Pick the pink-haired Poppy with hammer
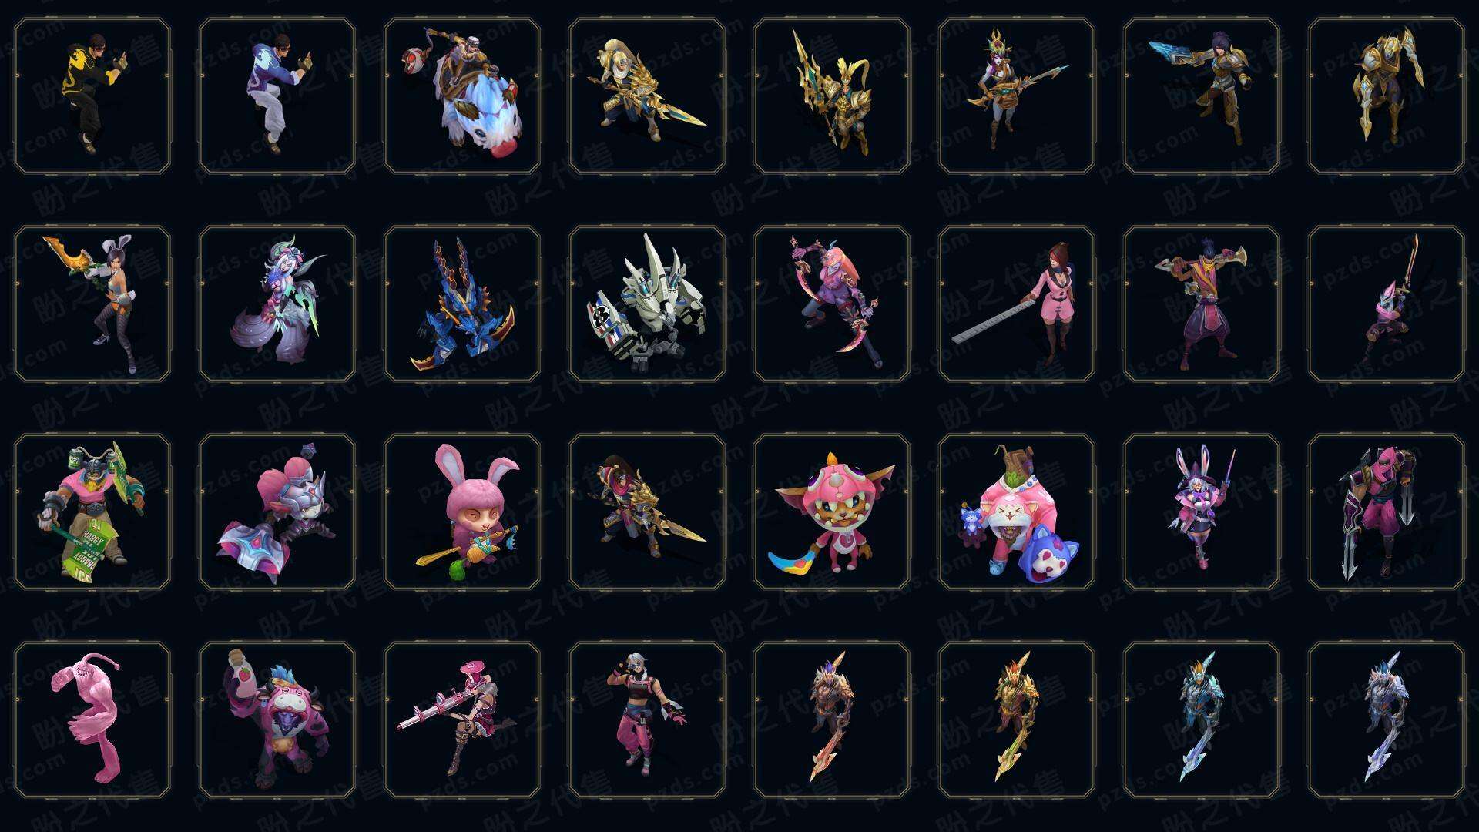 277,512
